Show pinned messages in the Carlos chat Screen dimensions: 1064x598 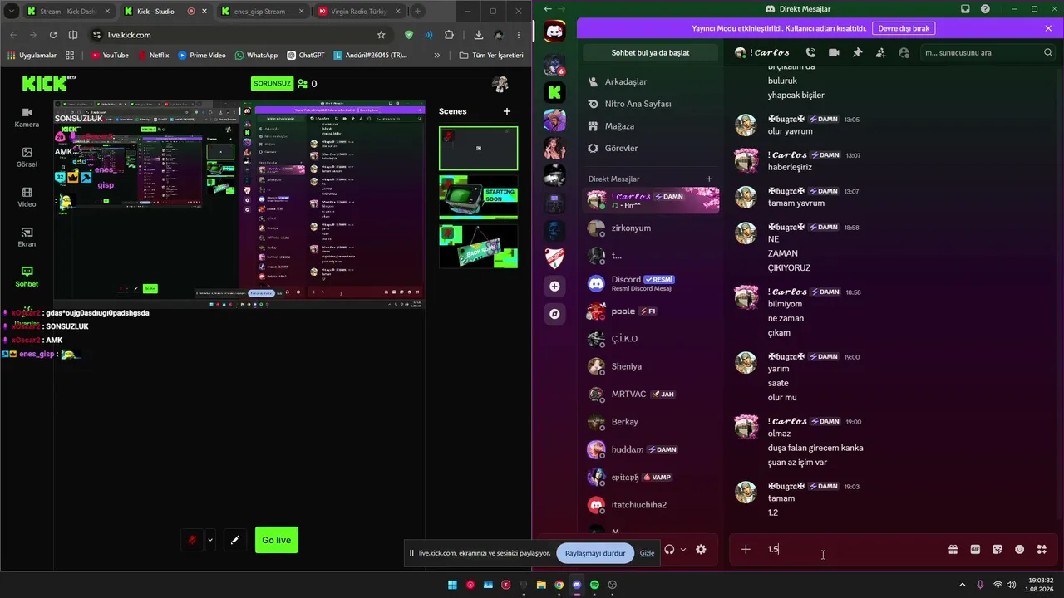coord(857,52)
